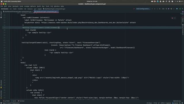
Task: Click 'column c65p (65%){' code line
Action: coord(35,90)
